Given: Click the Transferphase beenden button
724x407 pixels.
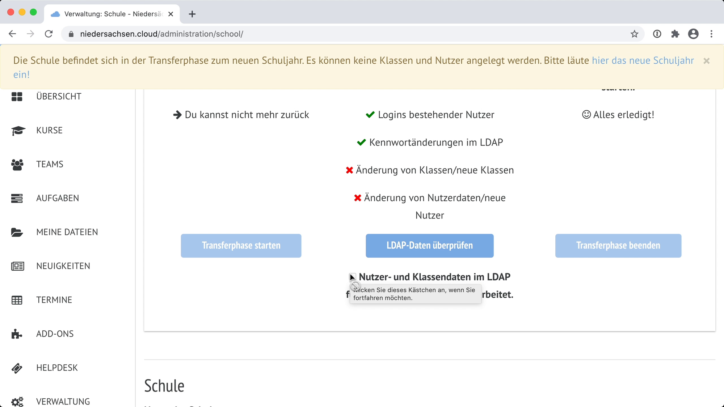Looking at the screenshot, I should pos(618,246).
